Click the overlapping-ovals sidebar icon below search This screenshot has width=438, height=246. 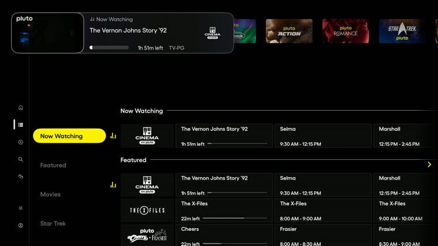click(x=20, y=177)
